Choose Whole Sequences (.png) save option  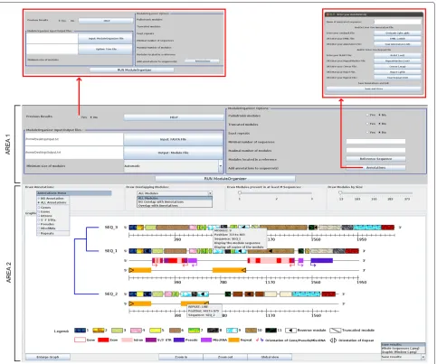(x=404, y=348)
